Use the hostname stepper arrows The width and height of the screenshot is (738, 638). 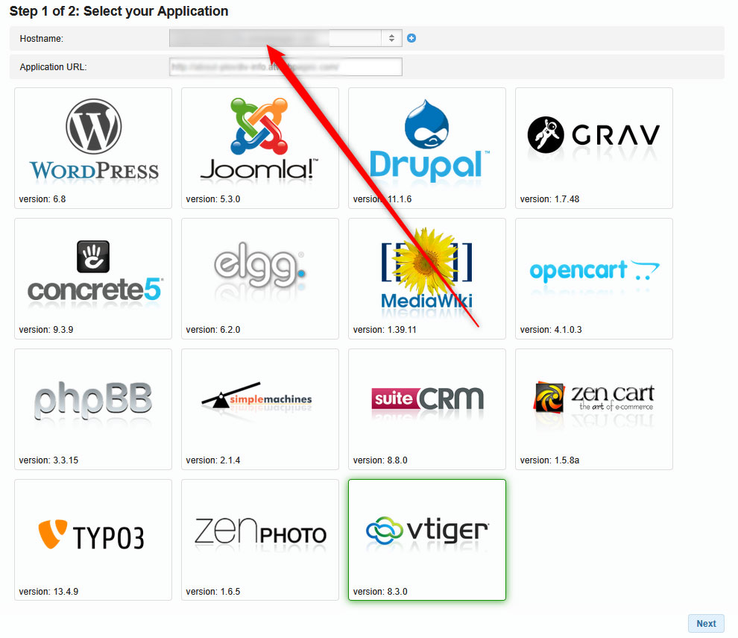click(391, 37)
